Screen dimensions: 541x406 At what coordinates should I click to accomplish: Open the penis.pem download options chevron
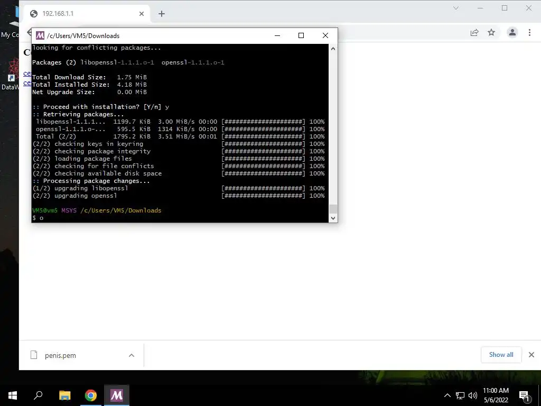132,355
